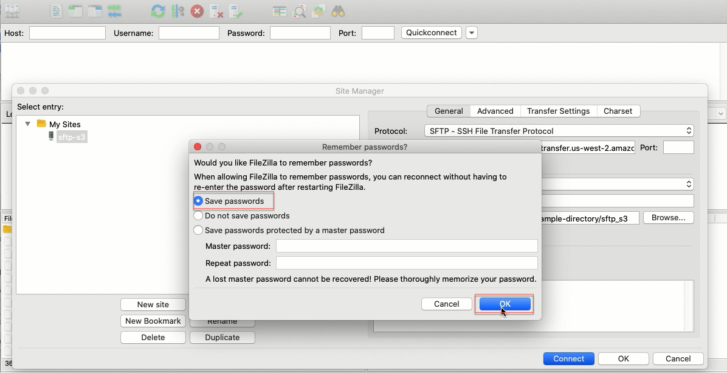Open the Transfer Settings tab
This screenshot has width=727, height=373.
[x=558, y=111]
